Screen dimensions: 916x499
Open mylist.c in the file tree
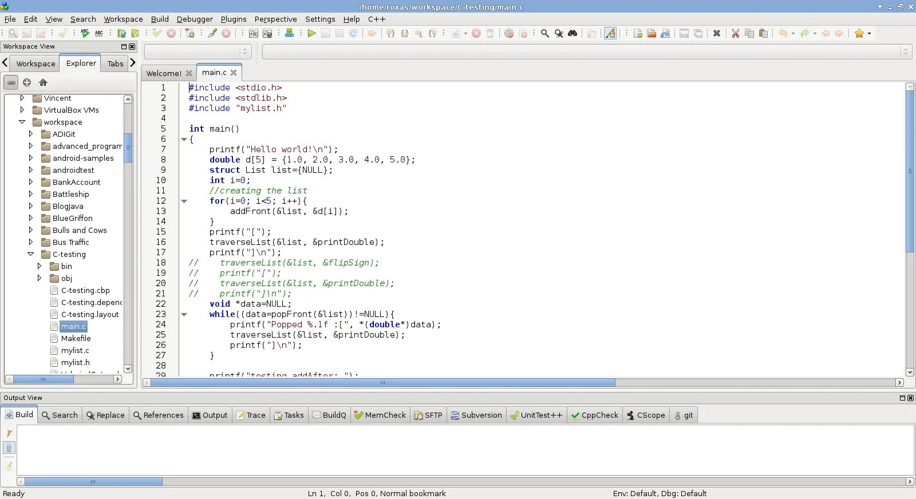coord(75,350)
